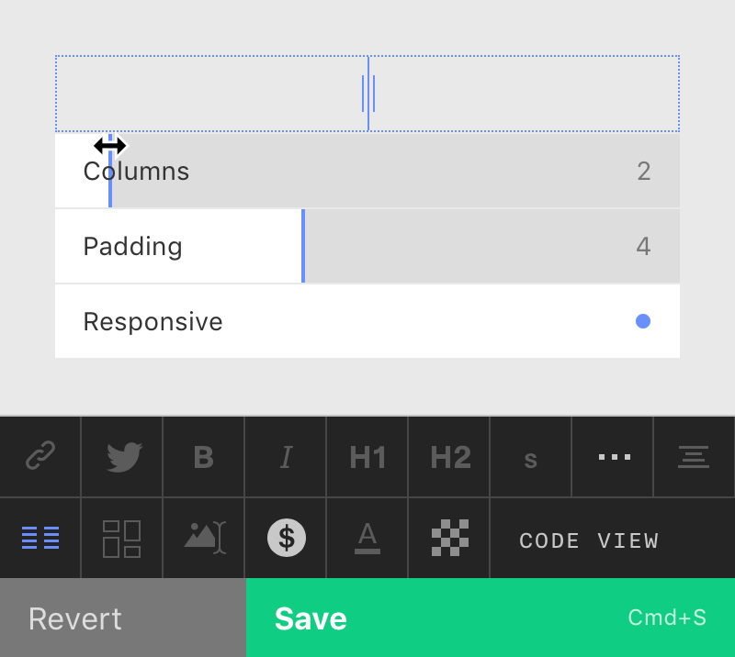Click the Twitter bird icon
The height and width of the screenshot is (657, 735).
pyautogui.click(x=122, y=456)
